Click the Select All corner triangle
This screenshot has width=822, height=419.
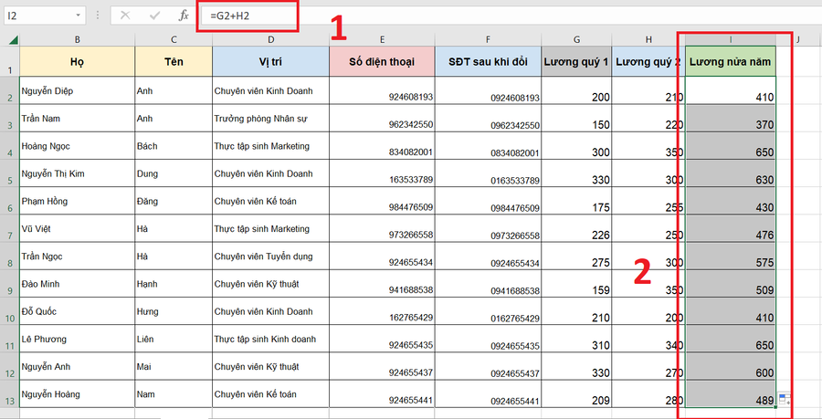tap(13, 40)
